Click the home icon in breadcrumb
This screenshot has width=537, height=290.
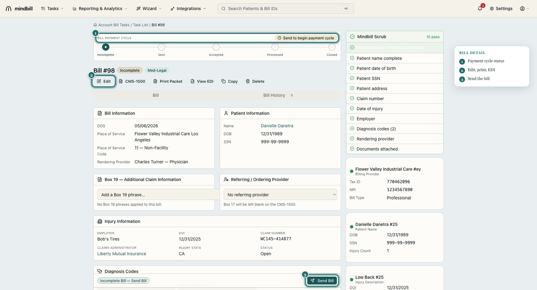pyautogui.click(x=95, y=25)
